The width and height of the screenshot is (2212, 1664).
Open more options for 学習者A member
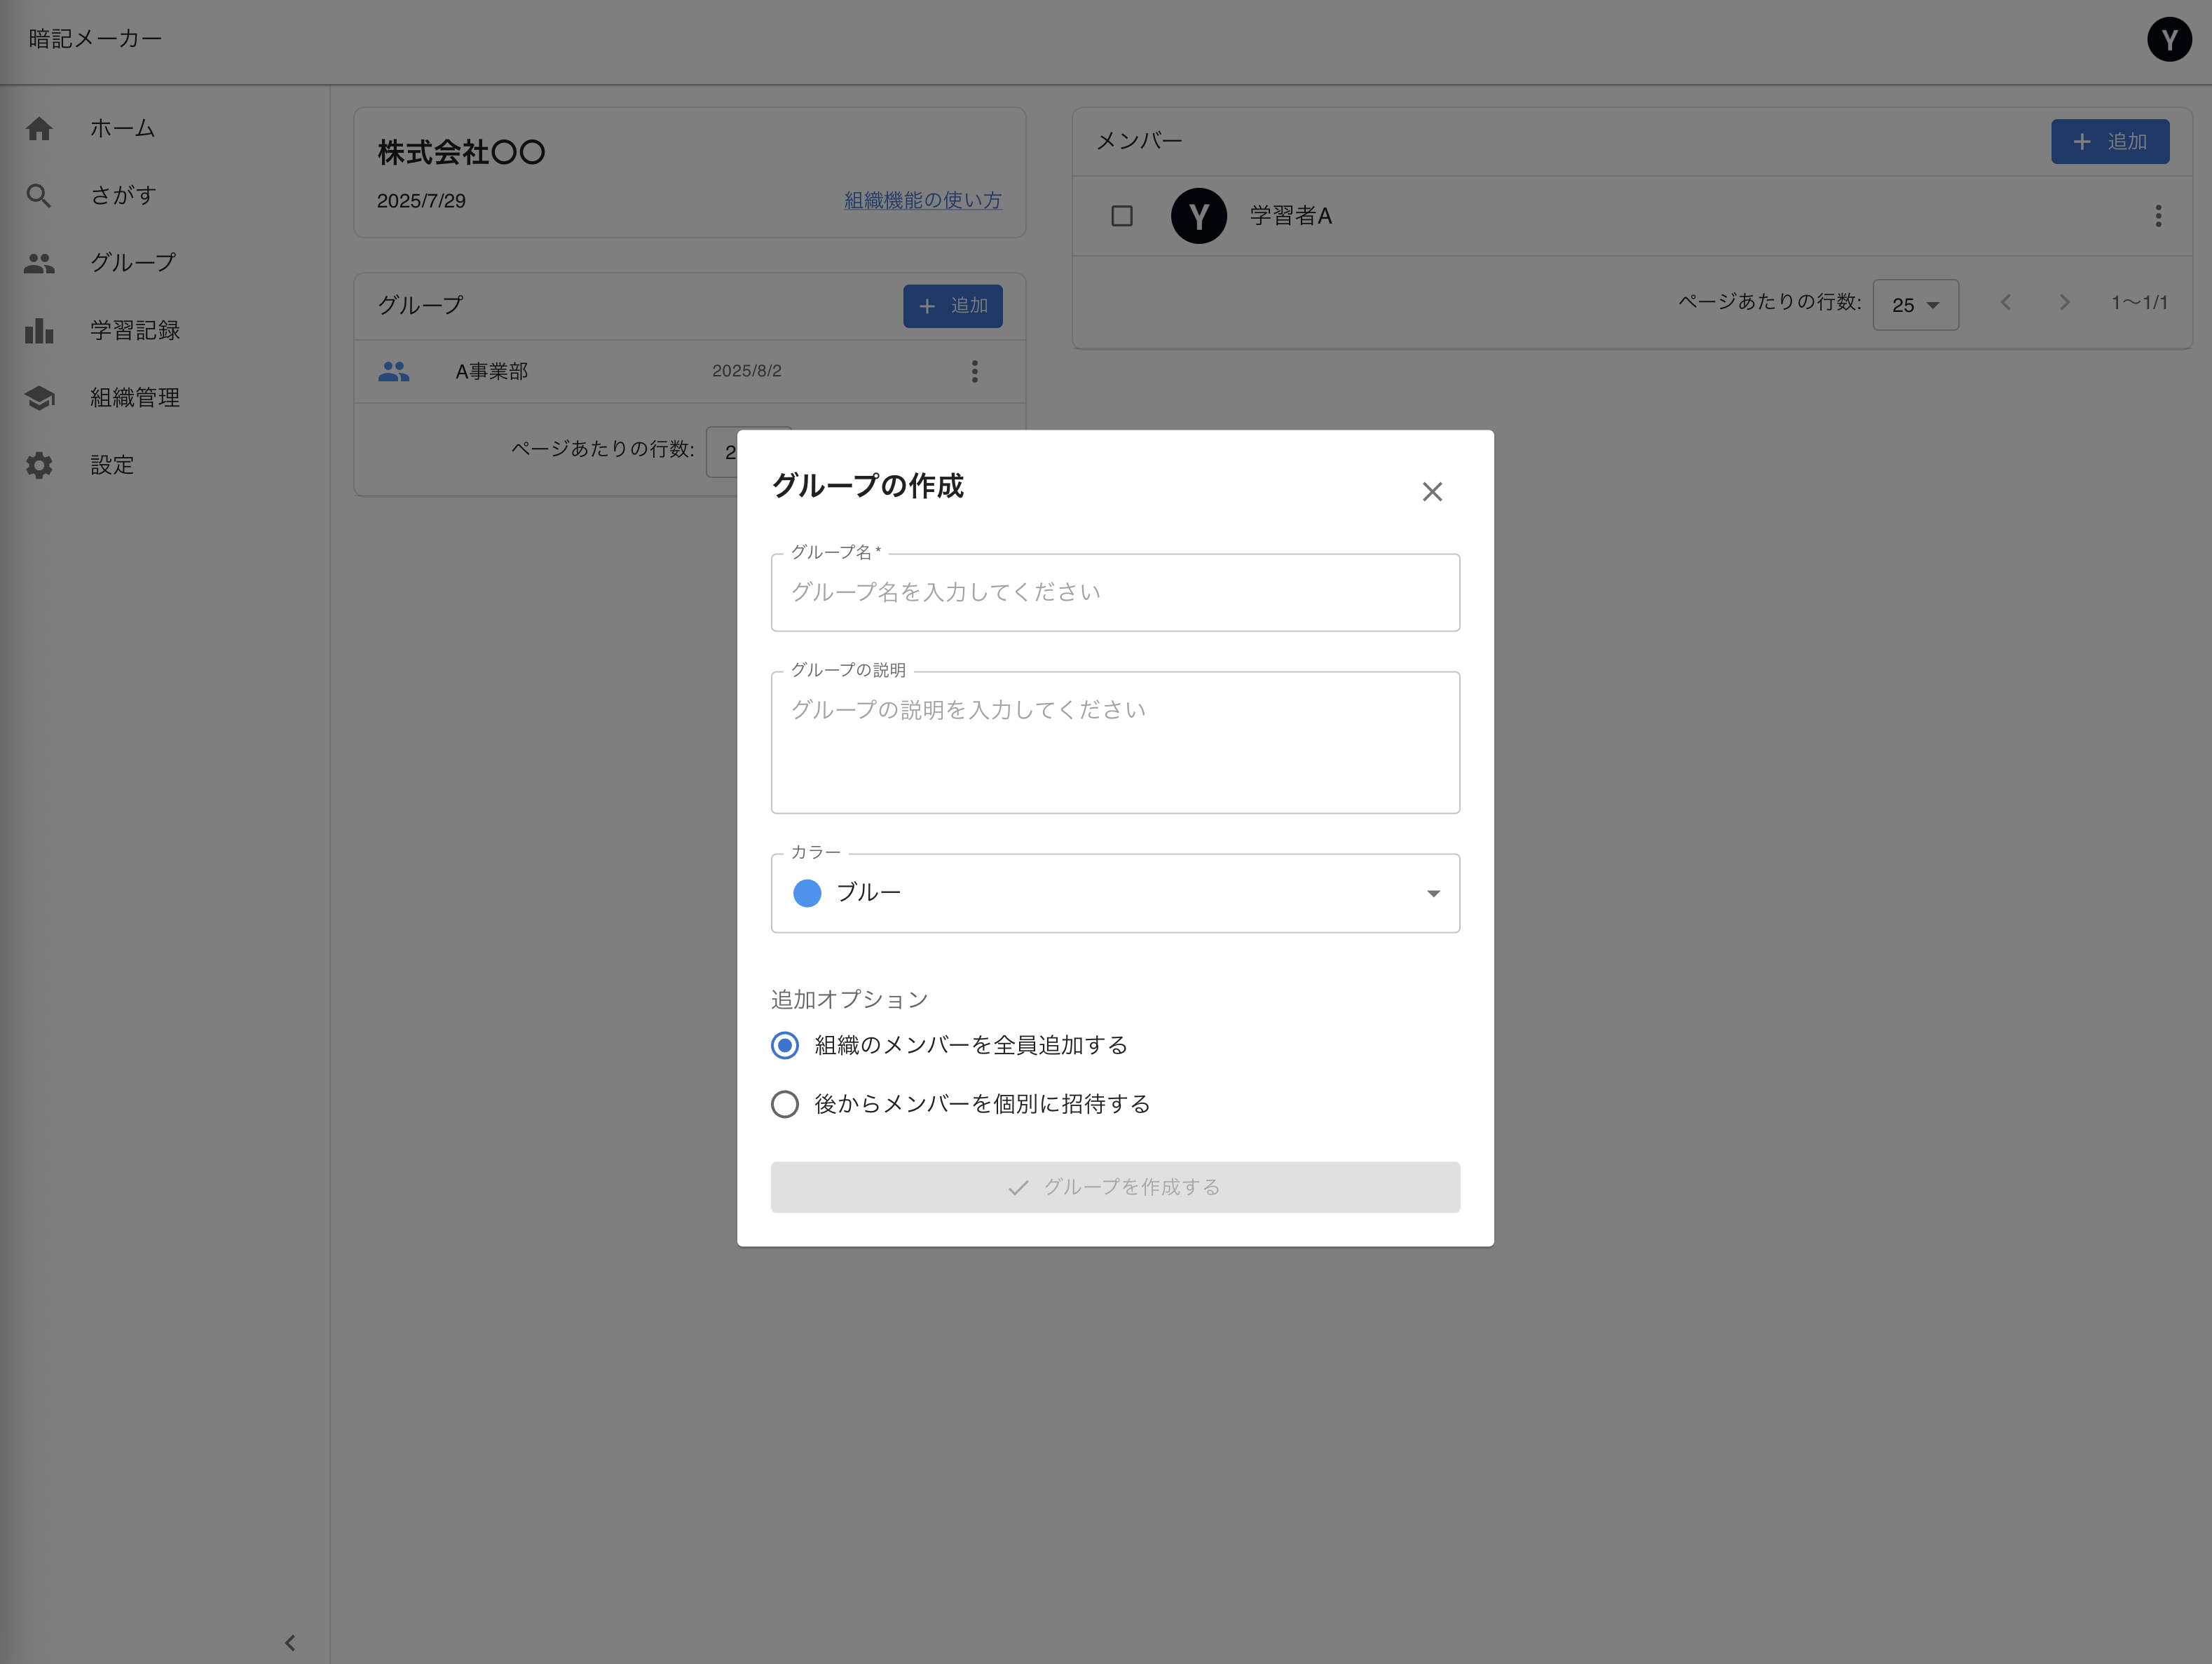2158,216
